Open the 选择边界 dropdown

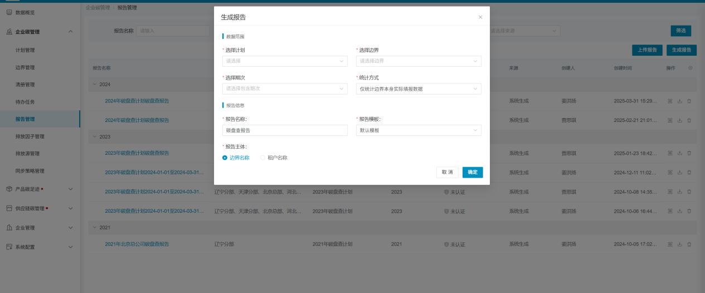tap(418, 61)
